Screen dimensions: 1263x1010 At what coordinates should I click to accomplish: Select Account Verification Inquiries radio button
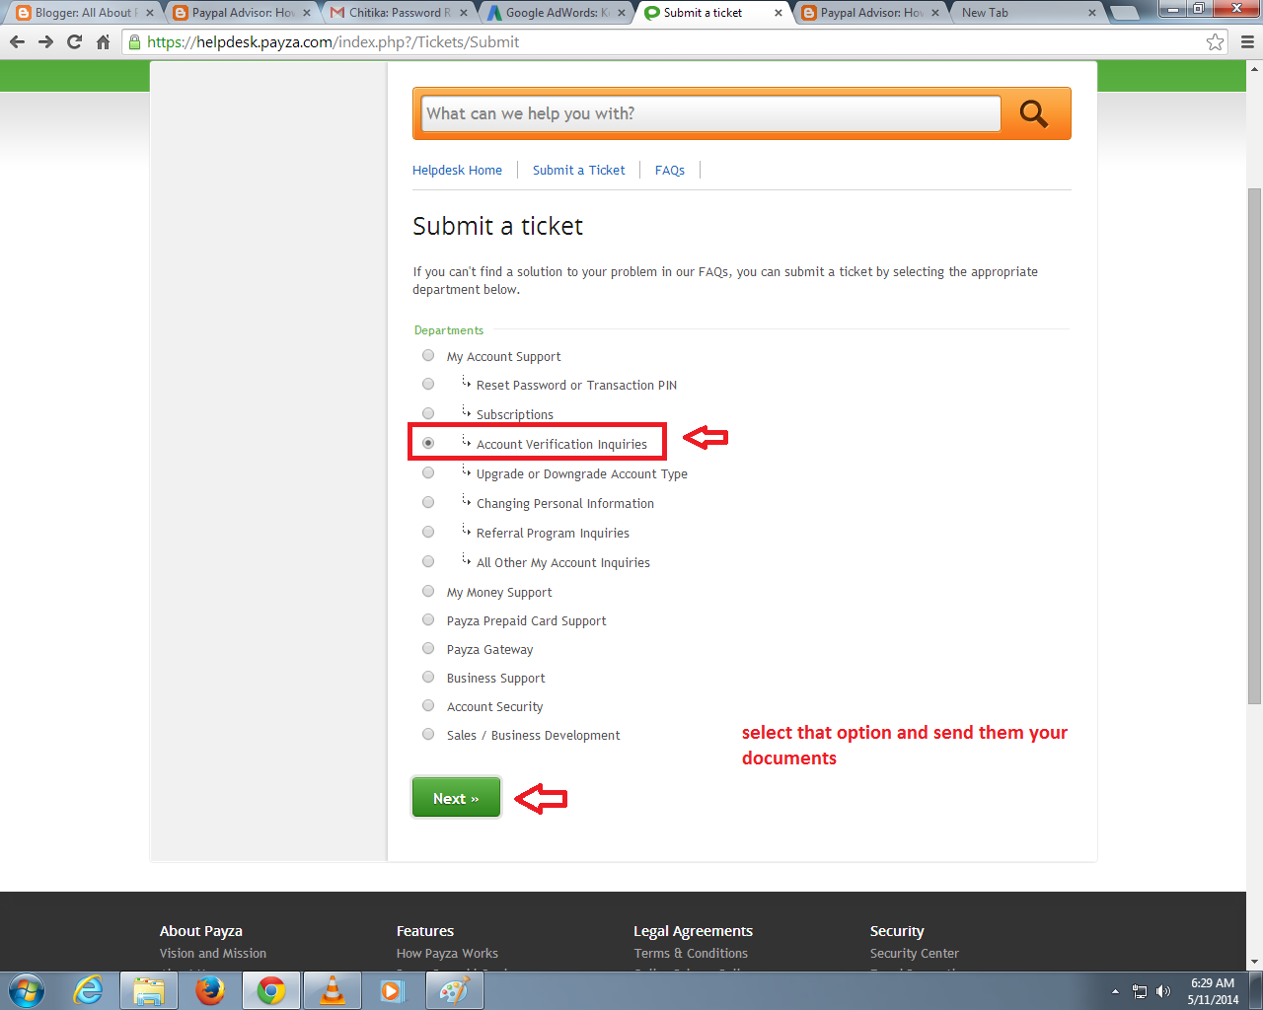click(428, 443)
